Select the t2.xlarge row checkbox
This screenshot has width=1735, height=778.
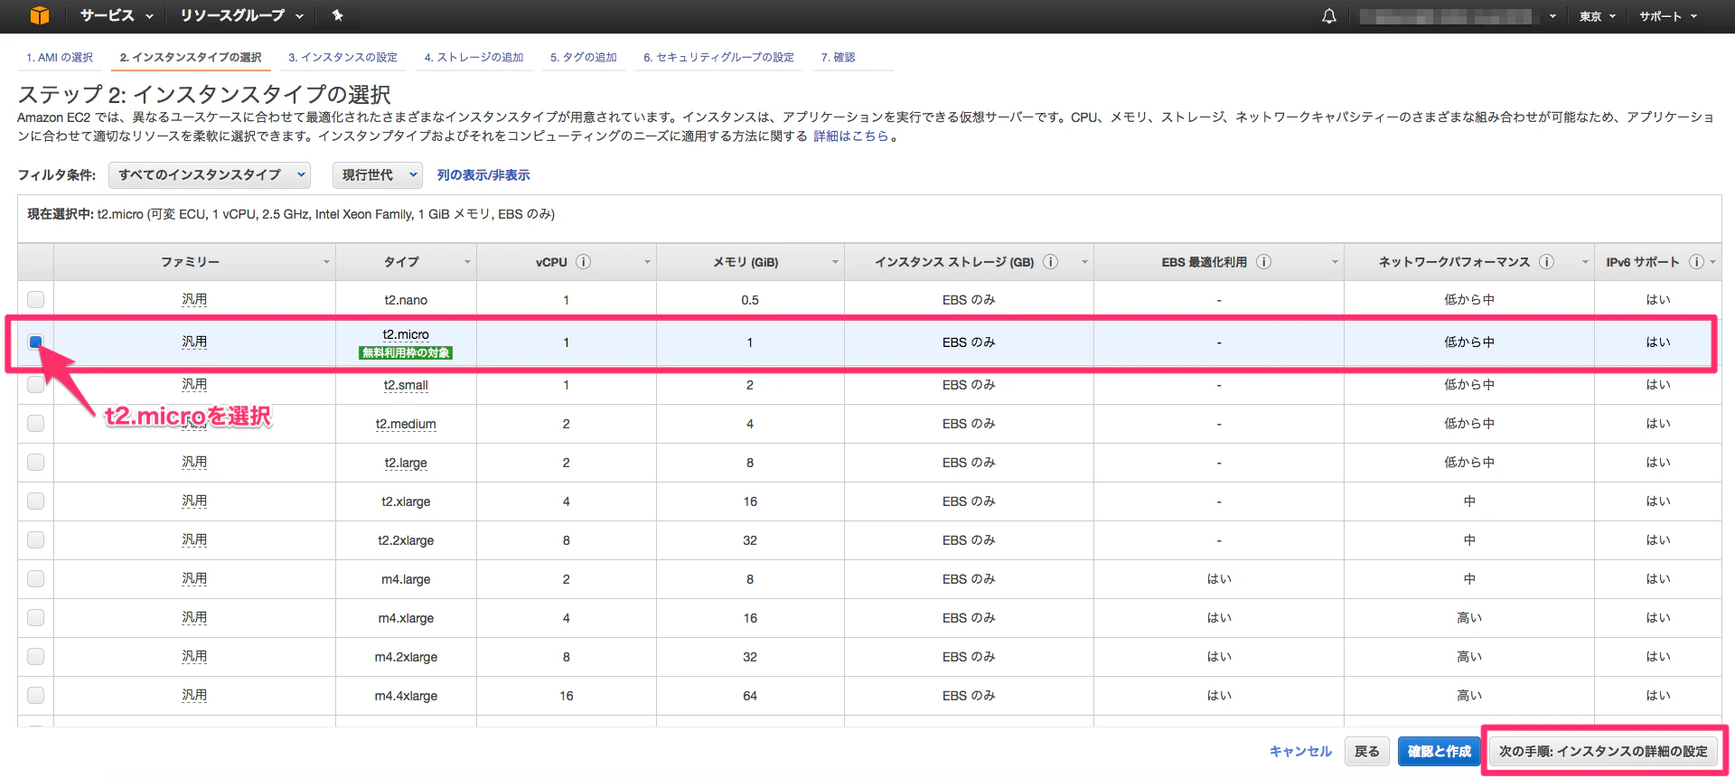click(x=35, y=501)
